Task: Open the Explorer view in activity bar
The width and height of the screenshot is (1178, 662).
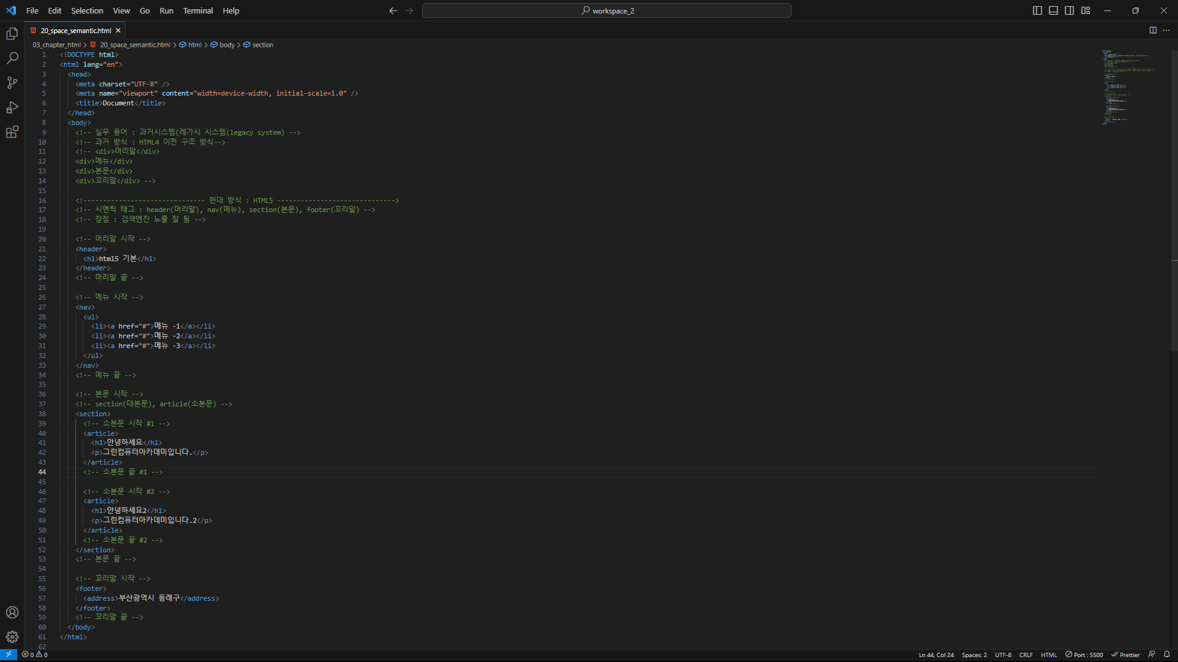Action: [12, 34]
